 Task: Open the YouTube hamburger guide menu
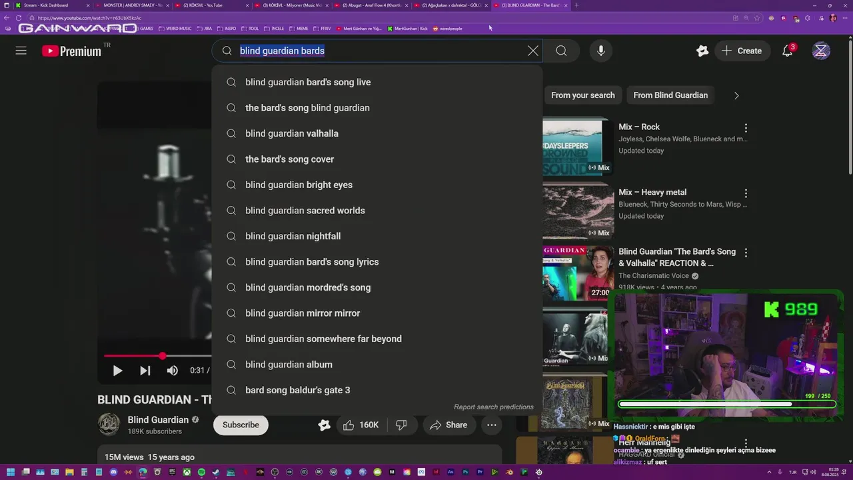pos(21,51)
